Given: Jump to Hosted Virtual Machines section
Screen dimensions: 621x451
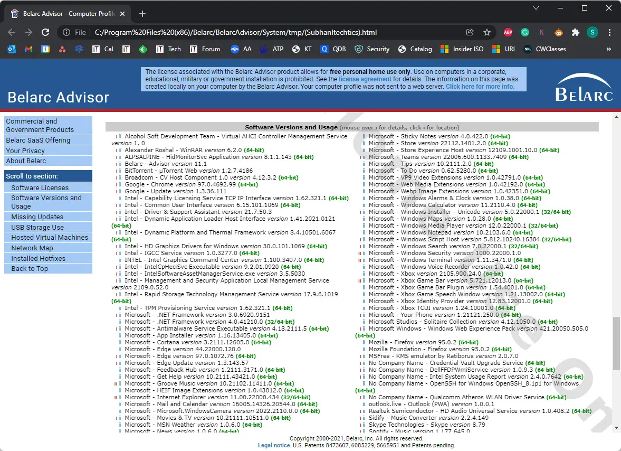Looking at the screenshot, I should coord(48,238).
